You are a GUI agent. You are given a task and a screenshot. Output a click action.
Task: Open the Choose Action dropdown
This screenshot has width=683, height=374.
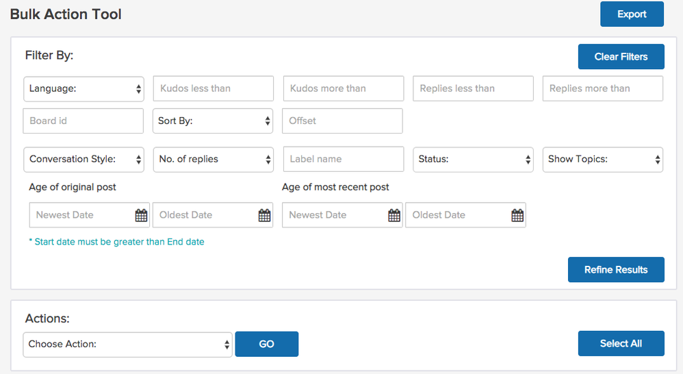pos(127,345)
